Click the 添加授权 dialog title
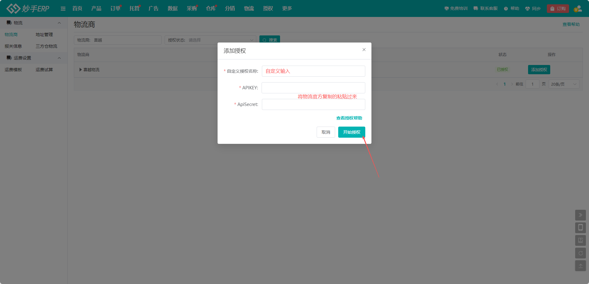589x284 pixels. pyautogui.click(x=235, y=51)
